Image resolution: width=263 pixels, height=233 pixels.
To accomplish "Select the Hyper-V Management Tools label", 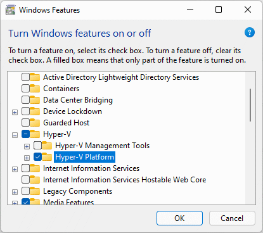I will coord(103,146).
